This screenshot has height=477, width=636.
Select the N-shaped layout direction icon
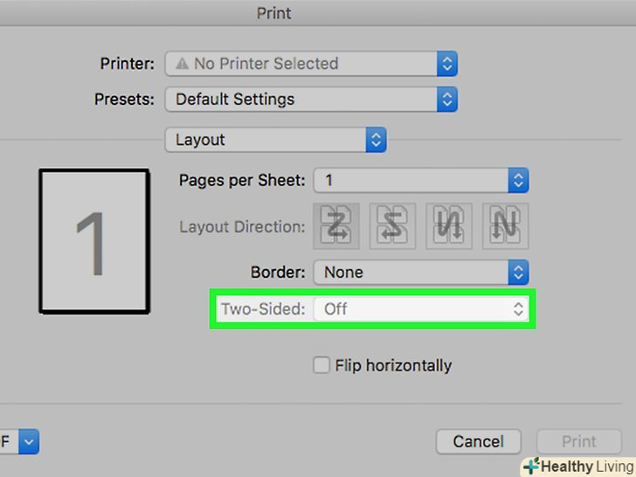pos(506,226)
